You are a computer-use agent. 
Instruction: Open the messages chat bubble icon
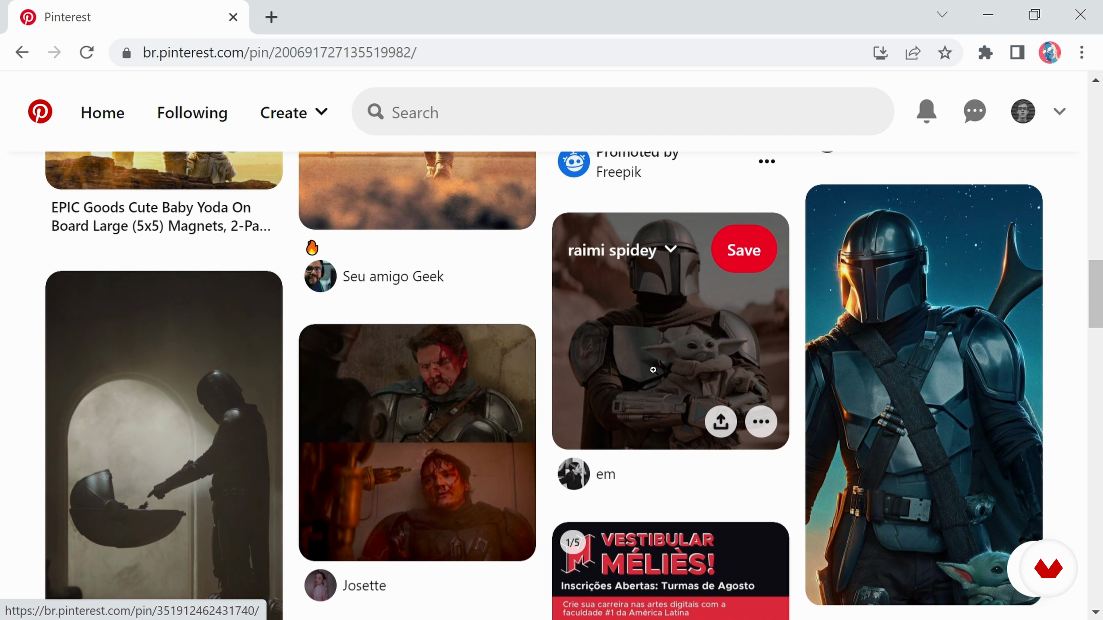[x=975, y=112]
